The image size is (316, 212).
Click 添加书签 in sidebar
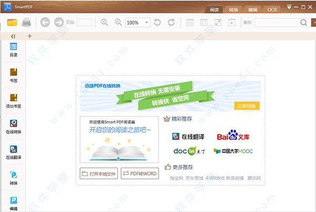pos(14,101)
